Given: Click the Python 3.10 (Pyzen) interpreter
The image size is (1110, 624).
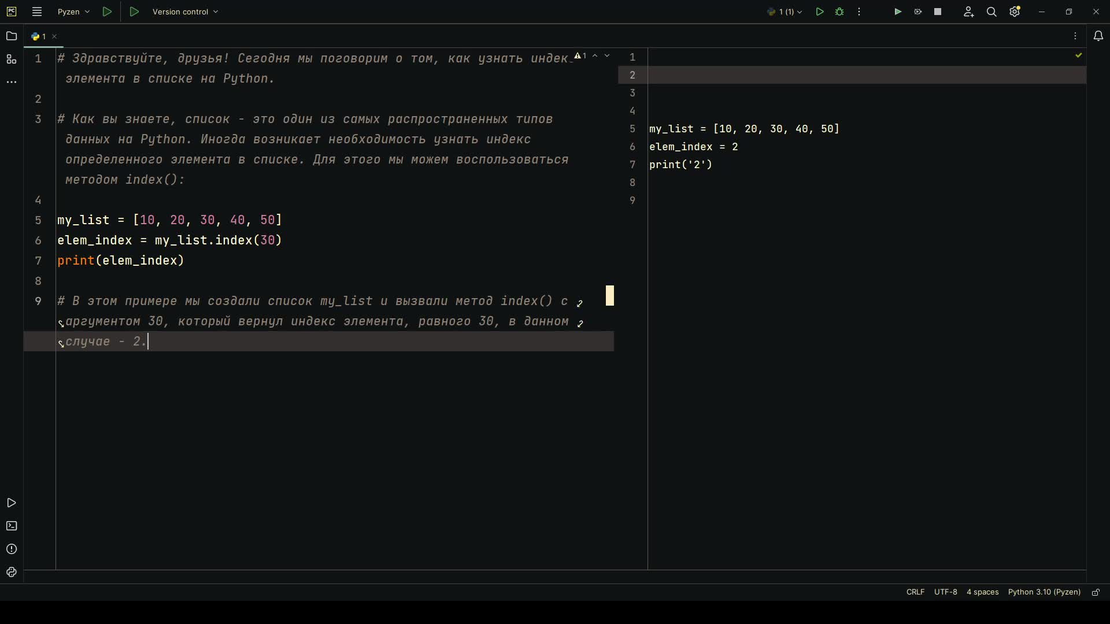Looking at the screenshot, I should pyautogui.click(x=1044, y=592).
